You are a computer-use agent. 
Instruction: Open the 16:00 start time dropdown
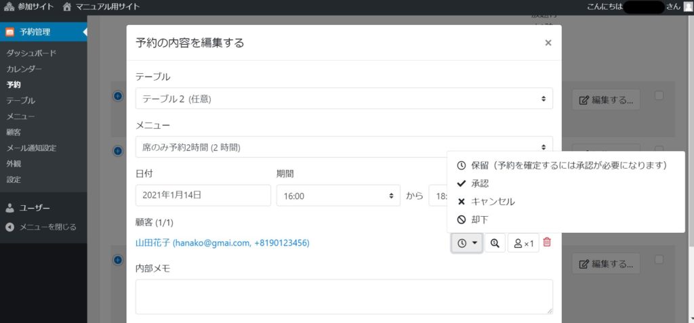click(338, 196)
